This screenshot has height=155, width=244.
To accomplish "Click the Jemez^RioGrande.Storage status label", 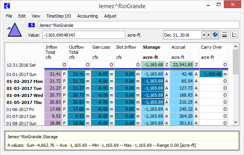I will 33,137.
